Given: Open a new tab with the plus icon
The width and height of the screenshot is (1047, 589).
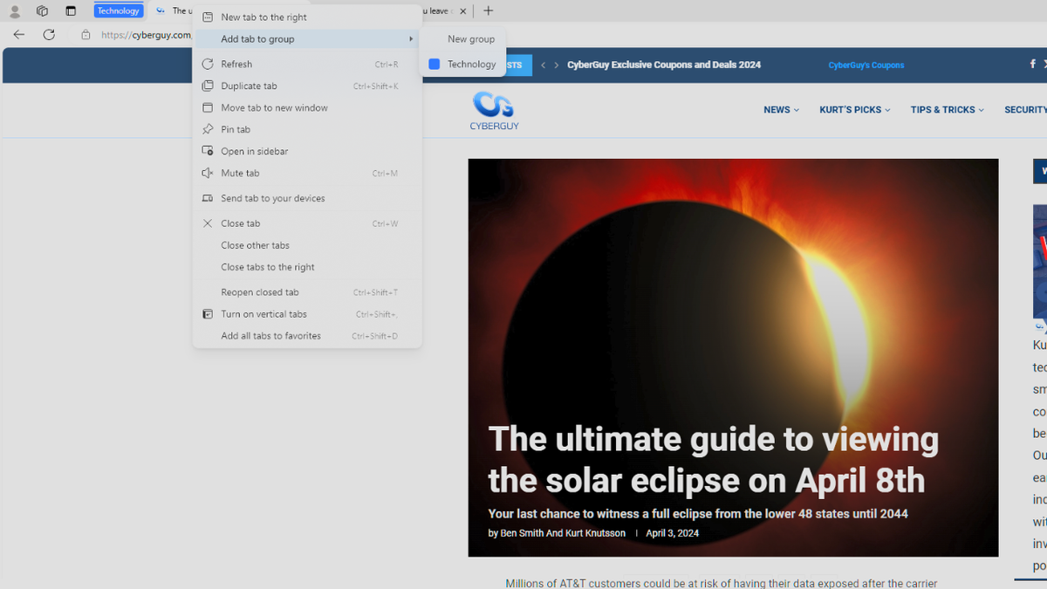Looking at the screenshot, I should [x=488, y=10].
